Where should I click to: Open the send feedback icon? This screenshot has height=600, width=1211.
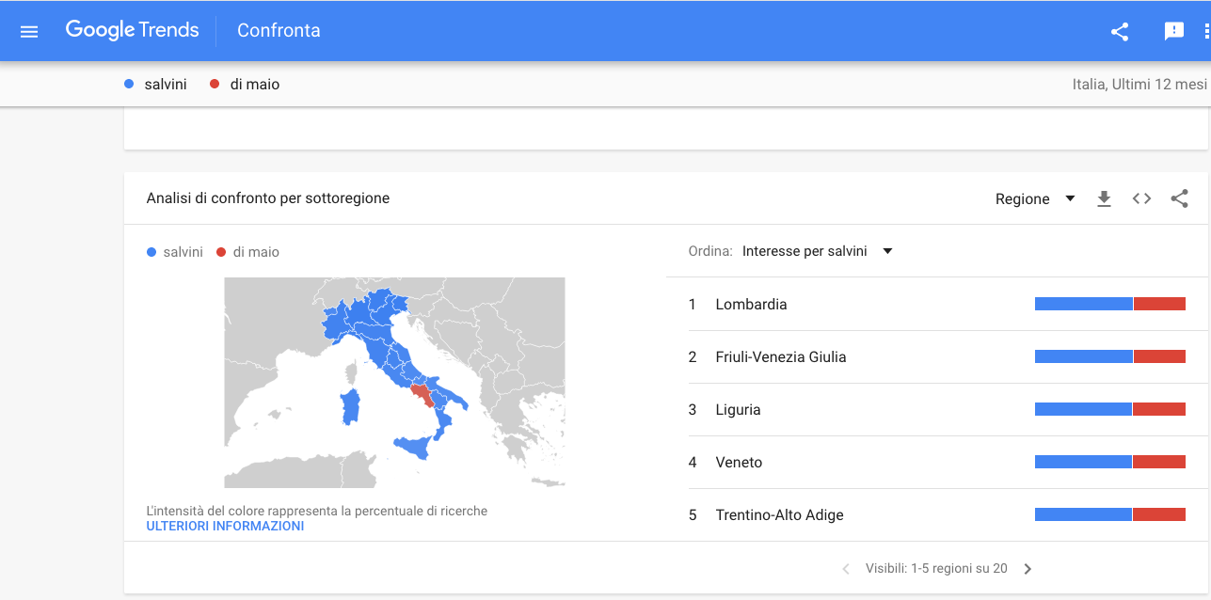[x=1174, y=31]
